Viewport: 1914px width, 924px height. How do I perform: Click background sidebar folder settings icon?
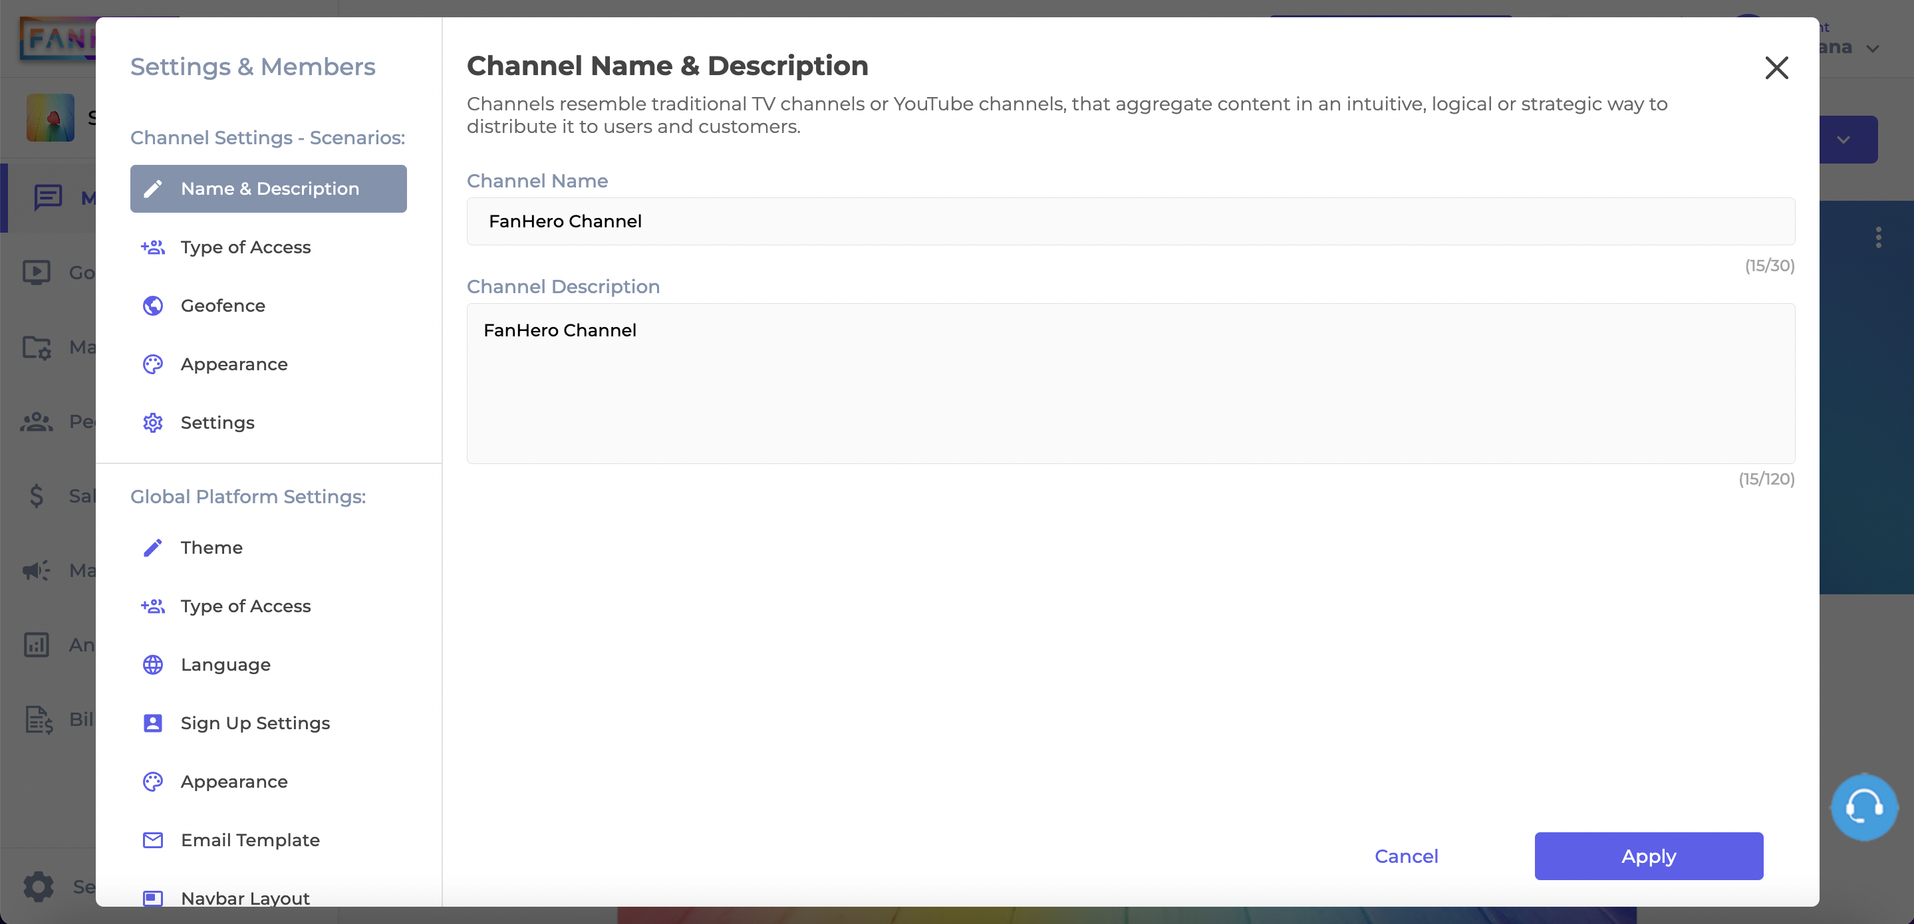point(37,347)
